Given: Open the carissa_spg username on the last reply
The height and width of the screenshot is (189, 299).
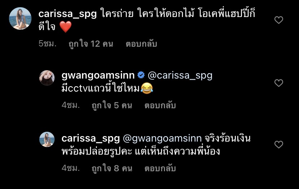Looking at the screenshot, I should (91, 138).
